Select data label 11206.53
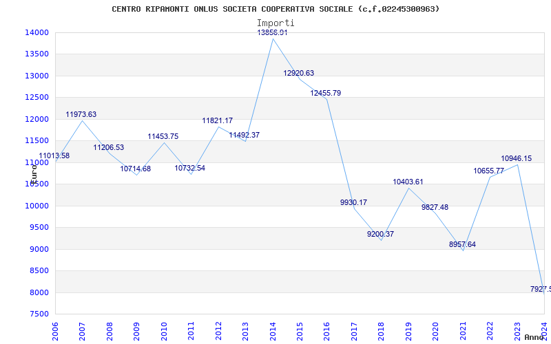The height and width of the screenshot is (344, 551). 109,147
